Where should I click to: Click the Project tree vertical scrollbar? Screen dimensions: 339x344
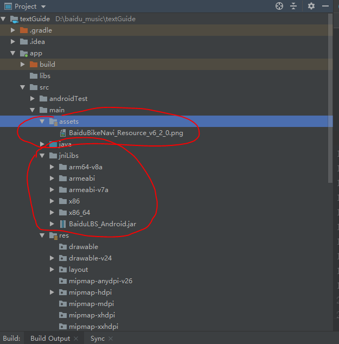tap(330, 98)
